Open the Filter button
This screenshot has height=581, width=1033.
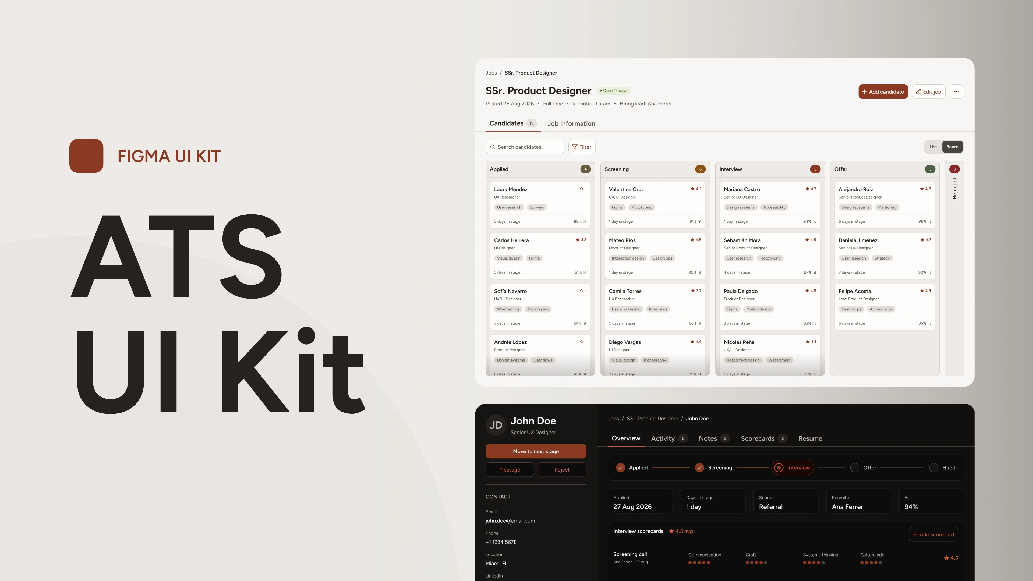coord(582,147)
